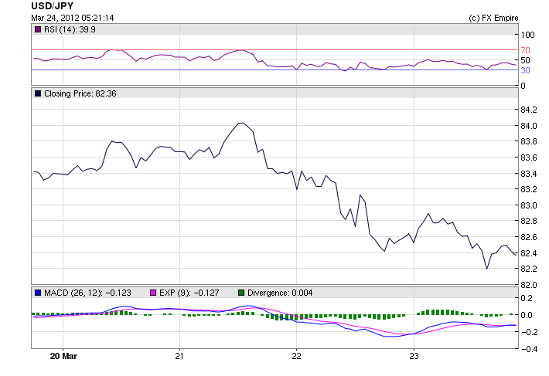Click the Closing Price: 82.36 label
The image size is (549, 376).
pos(80,93)
